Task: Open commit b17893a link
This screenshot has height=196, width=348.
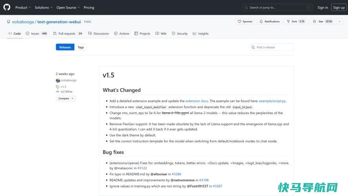Action: tap(67, 91)
